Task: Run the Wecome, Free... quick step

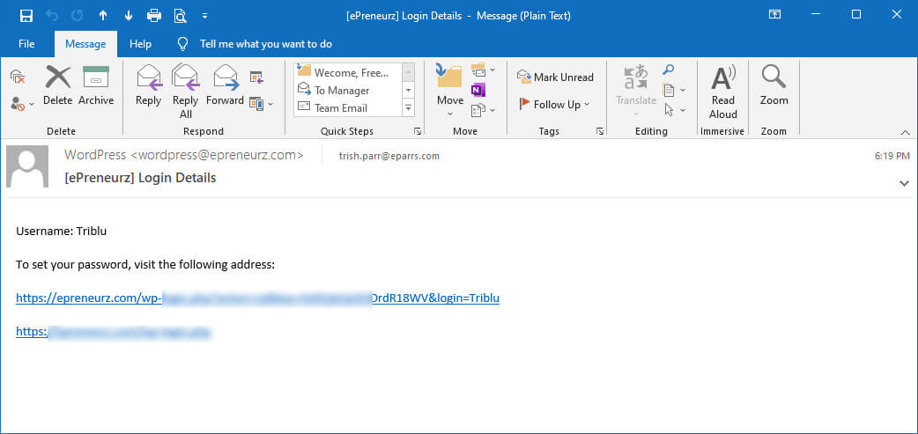Action: [348, 72]
